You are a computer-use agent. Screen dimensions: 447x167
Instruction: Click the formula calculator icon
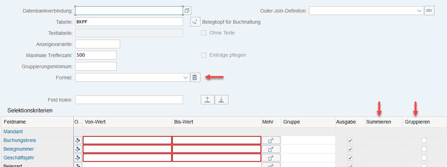coord(195,78)
